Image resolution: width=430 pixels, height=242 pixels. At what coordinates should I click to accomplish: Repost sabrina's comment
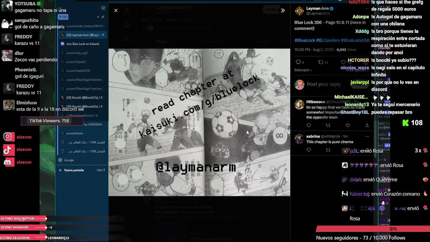click(x=328, y=150)
